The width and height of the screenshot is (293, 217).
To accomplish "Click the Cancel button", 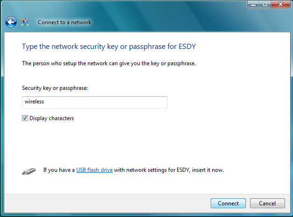I will [x=267, y=203].
